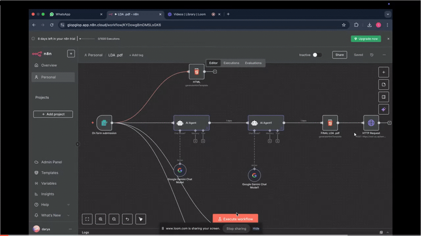The height and width of the screenshot is (236, 421).
Task: Tidy up workflow nodes
Action: tap(141, 219)
